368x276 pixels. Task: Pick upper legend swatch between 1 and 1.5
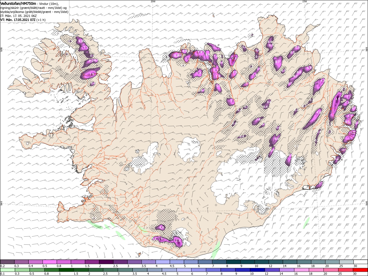pyautogui.click(x=78, y=262)
